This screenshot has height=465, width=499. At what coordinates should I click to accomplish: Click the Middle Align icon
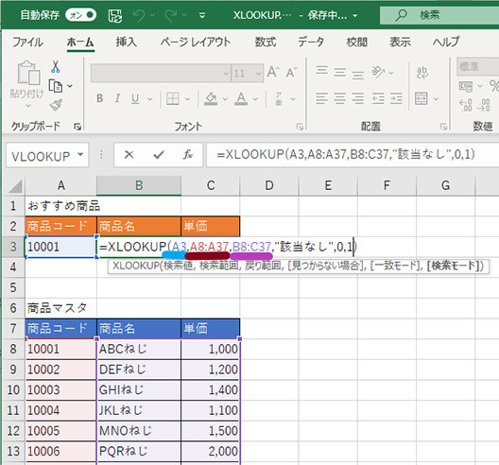[x=340, y=73]
